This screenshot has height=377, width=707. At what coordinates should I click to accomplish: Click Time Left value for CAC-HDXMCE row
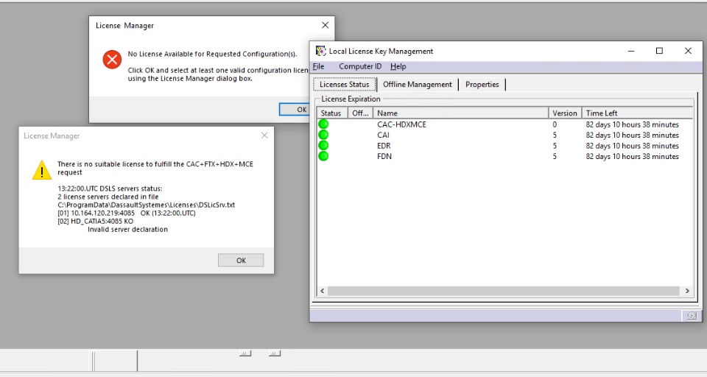point(632,124)
